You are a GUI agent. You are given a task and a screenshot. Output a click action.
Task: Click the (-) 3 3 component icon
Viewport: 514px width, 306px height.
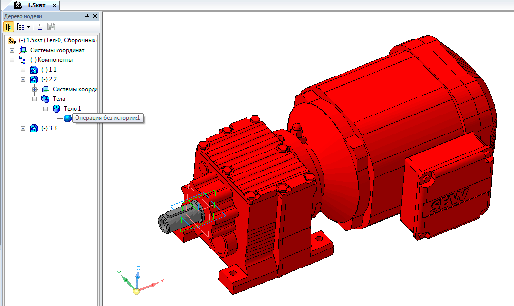click(x=34, y=128)
